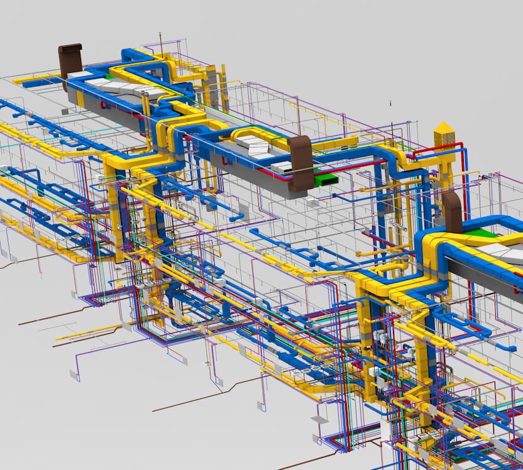Select the brown exhaust hood at top-left
The height and width of the screenshot is (470, 523).
tap(70, 62)
